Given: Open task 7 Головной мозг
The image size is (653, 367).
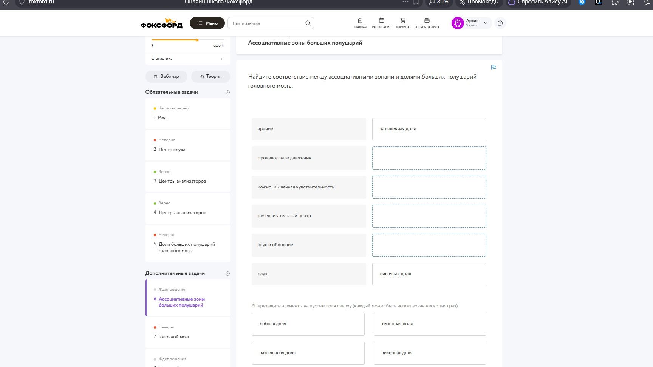Looking at the screenshot, I should tap(187, 332).
